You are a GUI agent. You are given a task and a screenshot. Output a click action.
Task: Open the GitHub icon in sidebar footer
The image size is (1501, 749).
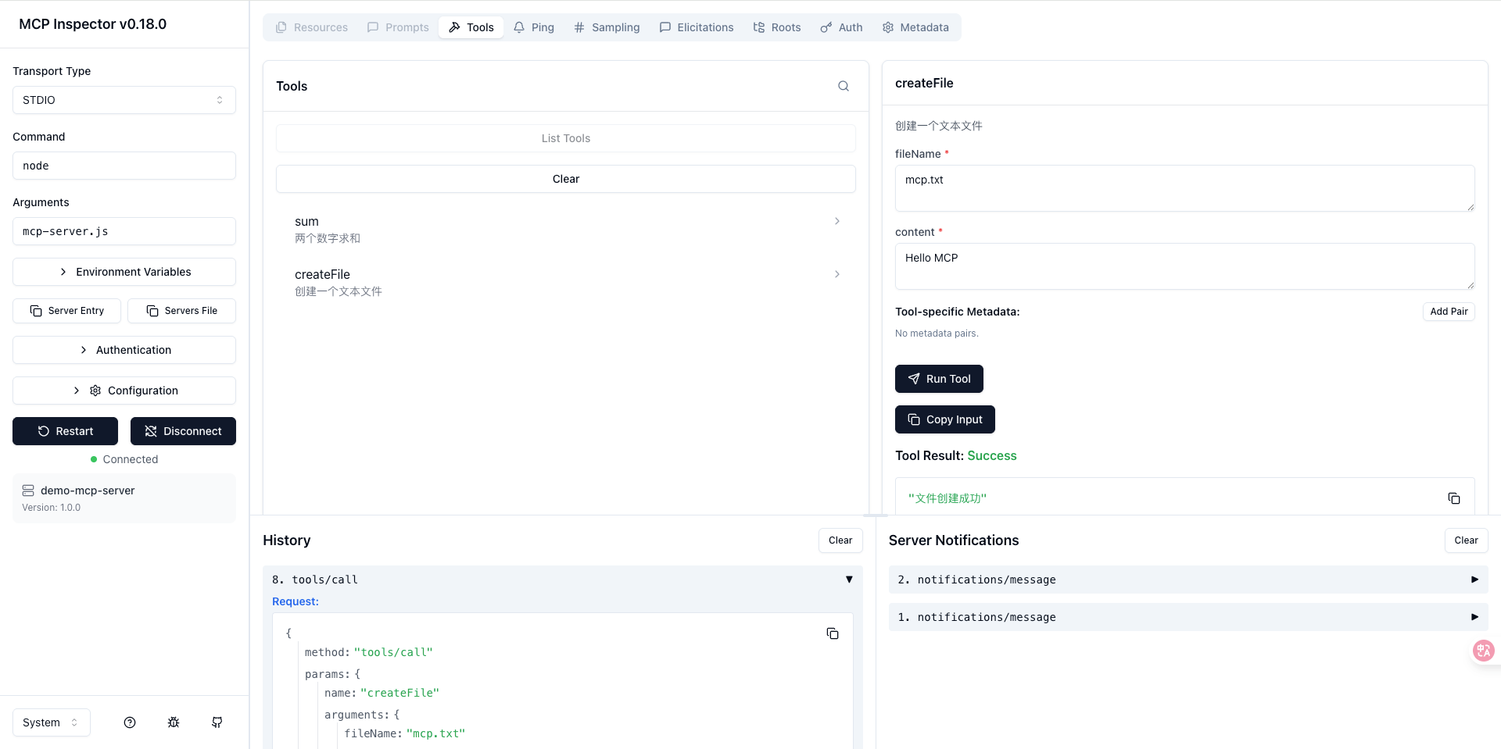(x=217, y=722)
